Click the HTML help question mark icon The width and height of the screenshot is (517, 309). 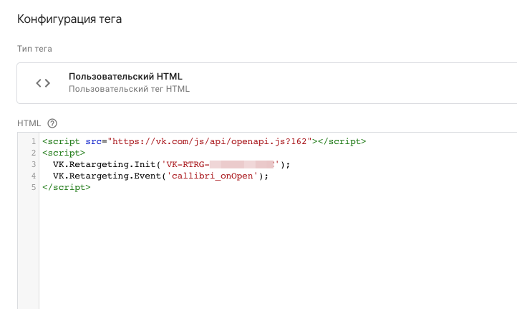pos(52,123)
